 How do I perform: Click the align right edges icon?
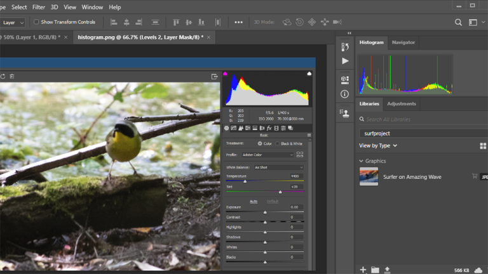(x=139, y=22)
